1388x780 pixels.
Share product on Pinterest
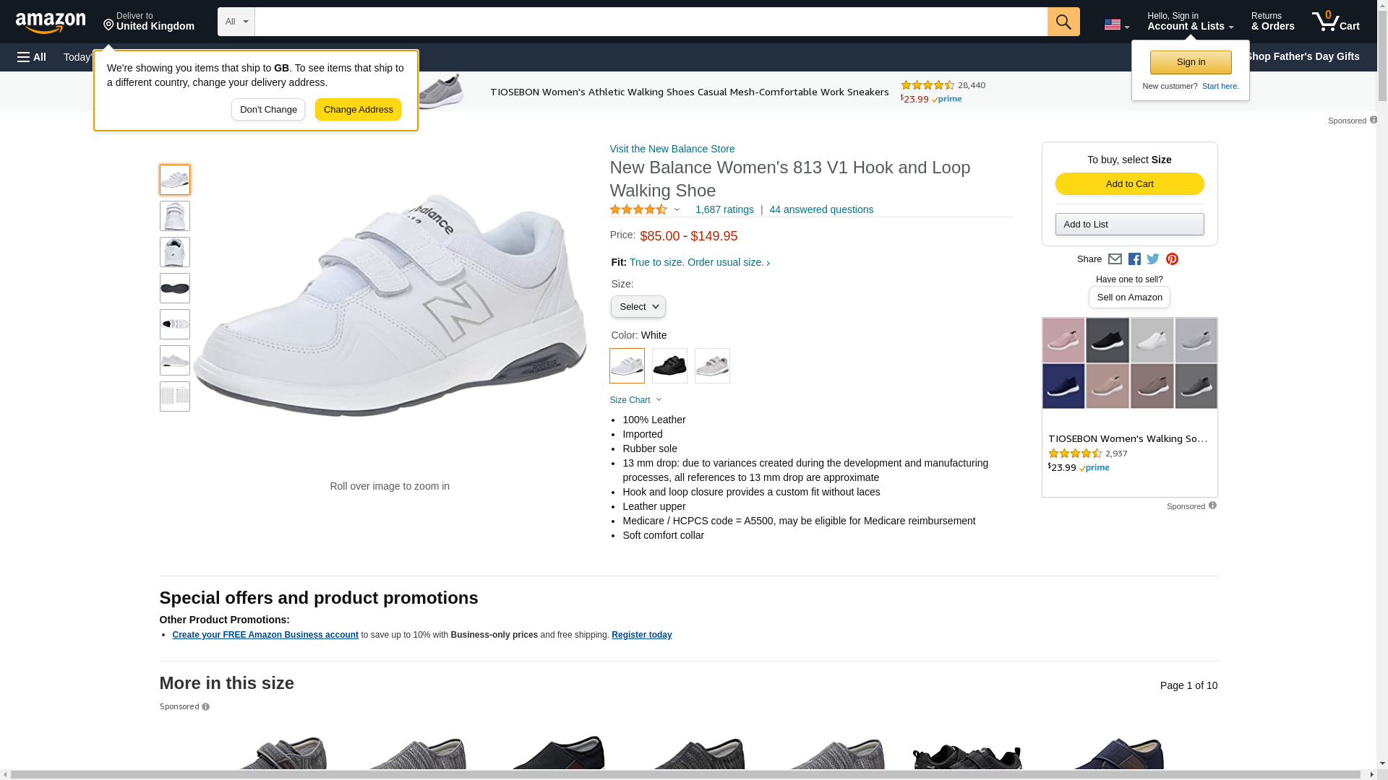pos(1172,259)
